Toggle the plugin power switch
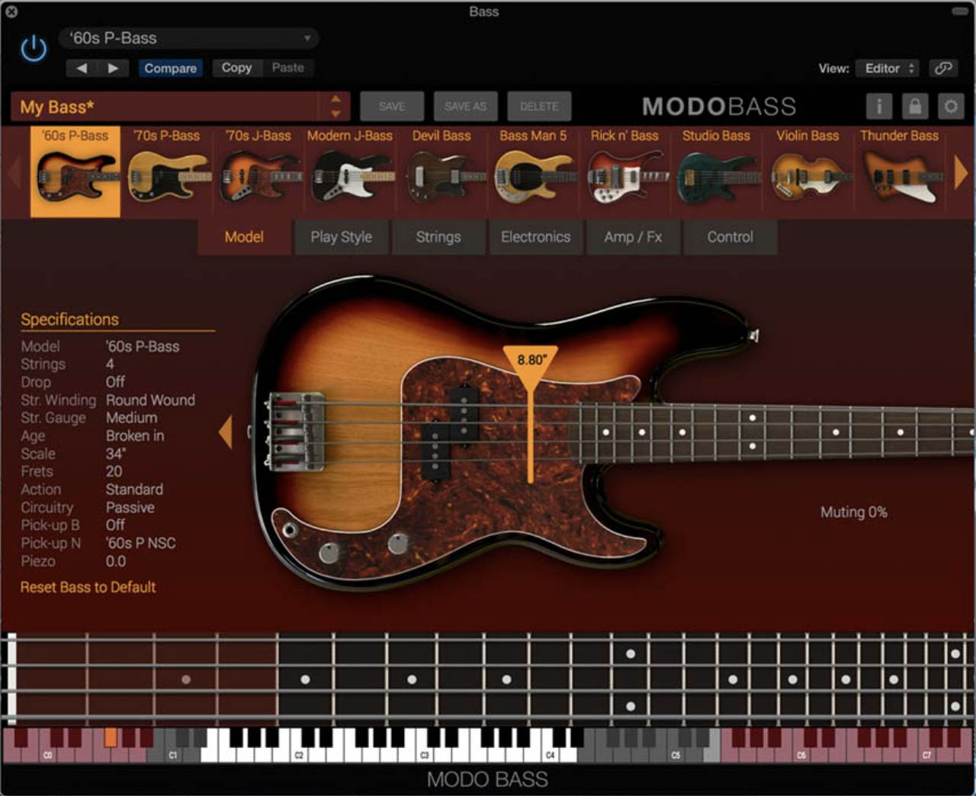This screenshot has width=976, height=796. [34, 47]
